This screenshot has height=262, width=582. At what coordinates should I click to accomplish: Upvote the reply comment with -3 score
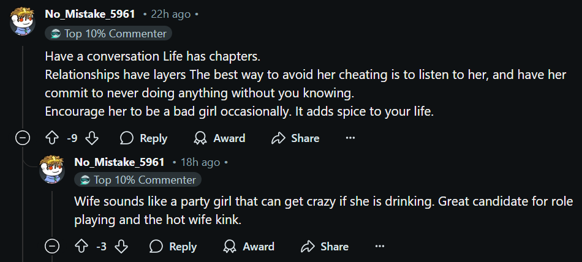(81, 247)
